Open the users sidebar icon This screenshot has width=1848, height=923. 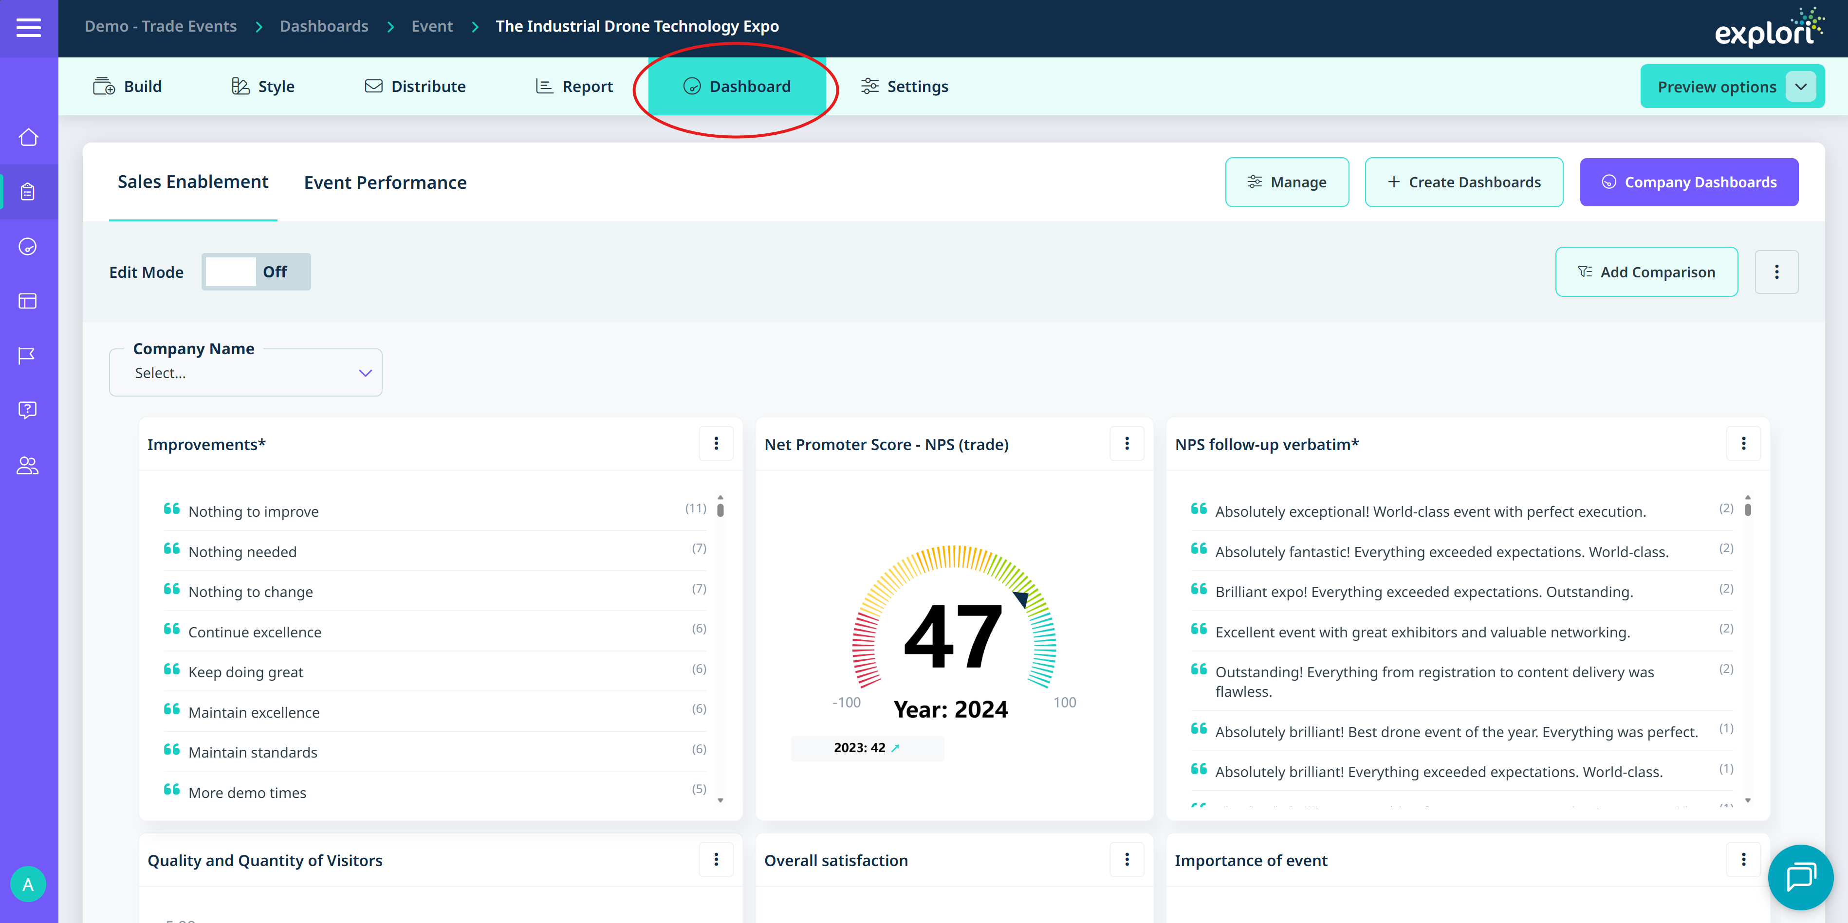tap(27, 466)
